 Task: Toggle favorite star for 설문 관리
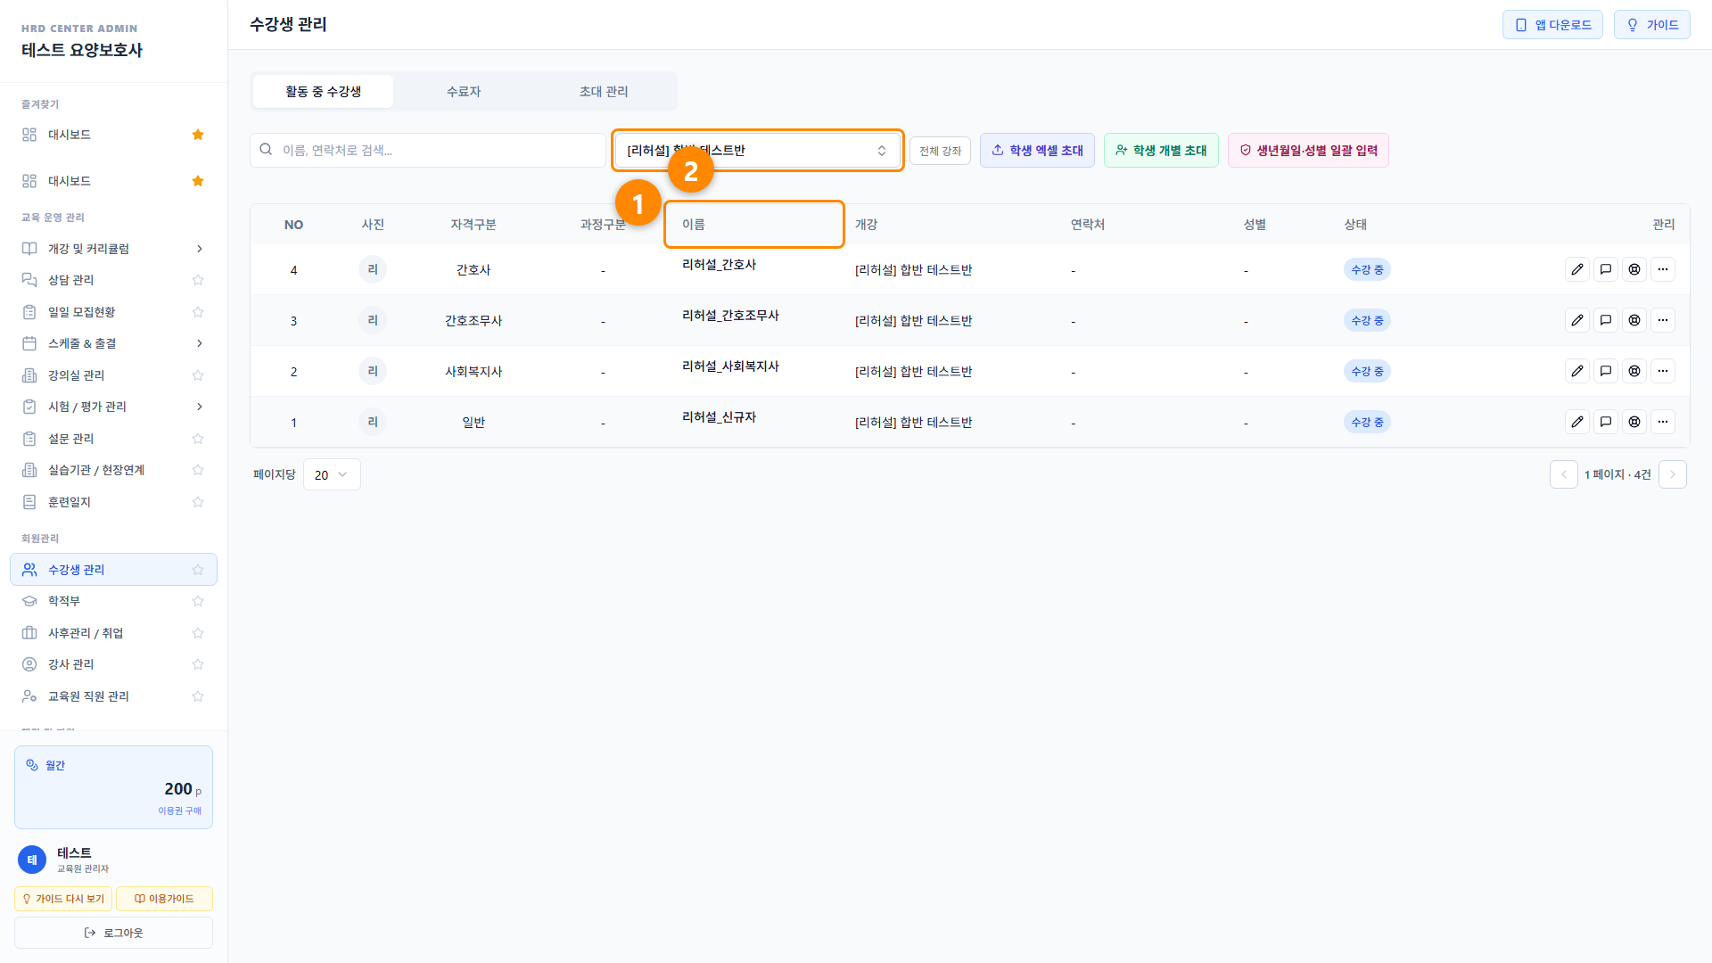pos(198,439)
